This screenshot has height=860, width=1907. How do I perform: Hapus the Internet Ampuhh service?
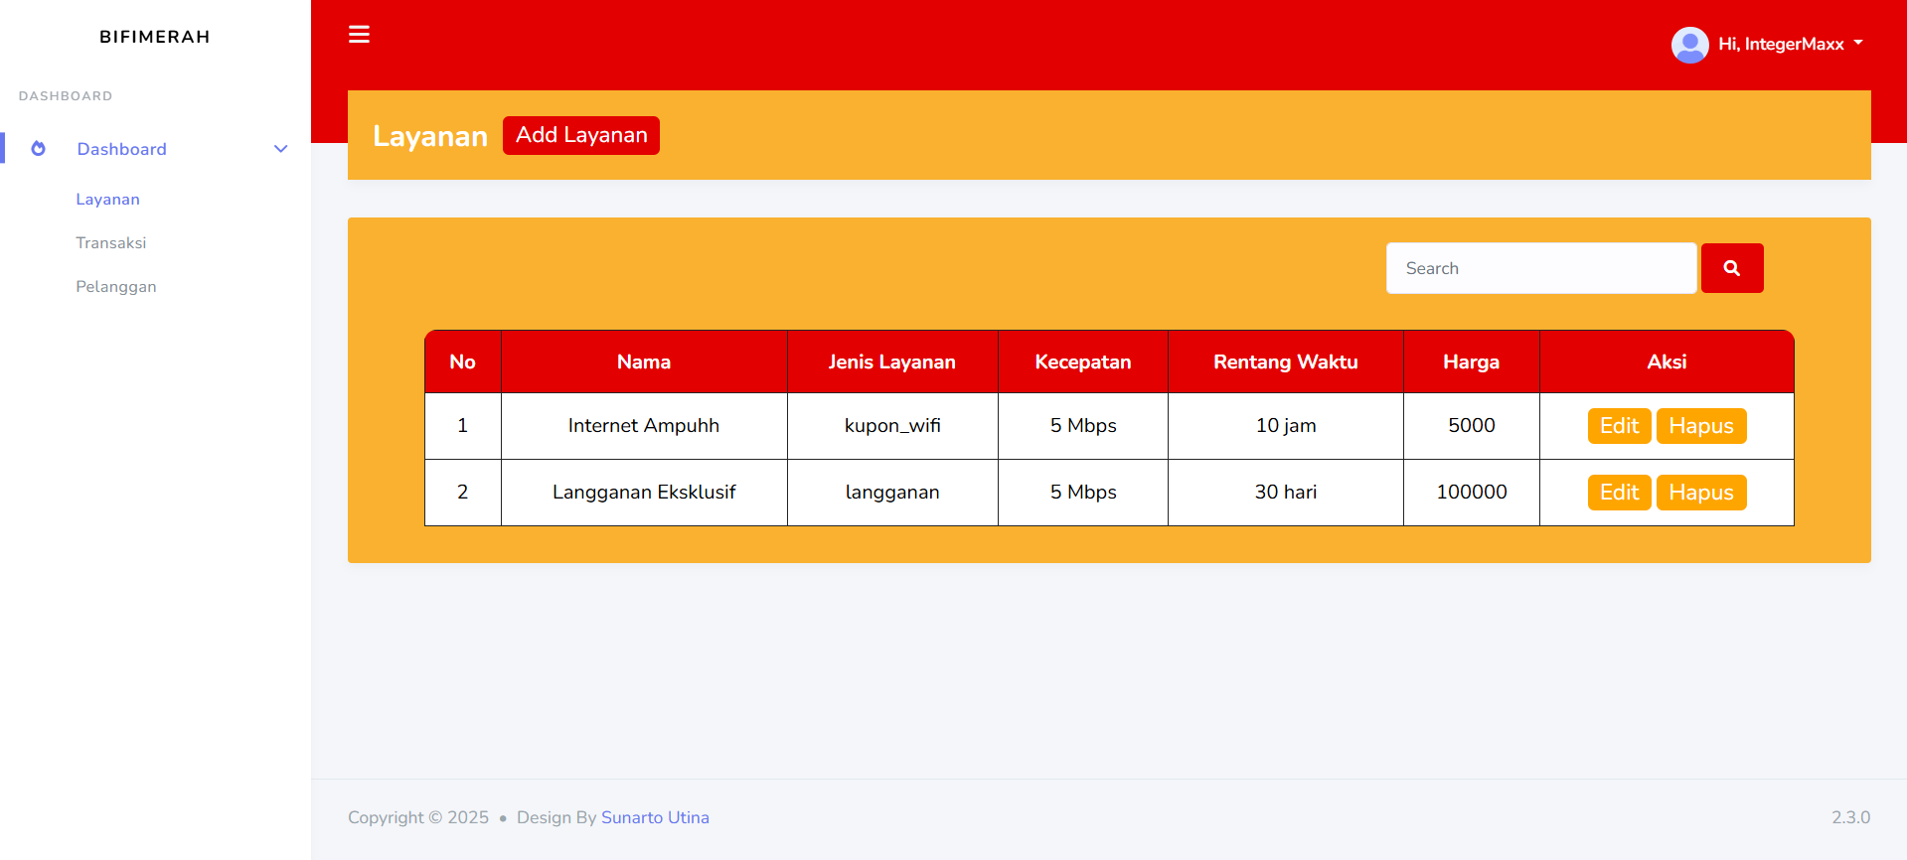click(1700, 426)
